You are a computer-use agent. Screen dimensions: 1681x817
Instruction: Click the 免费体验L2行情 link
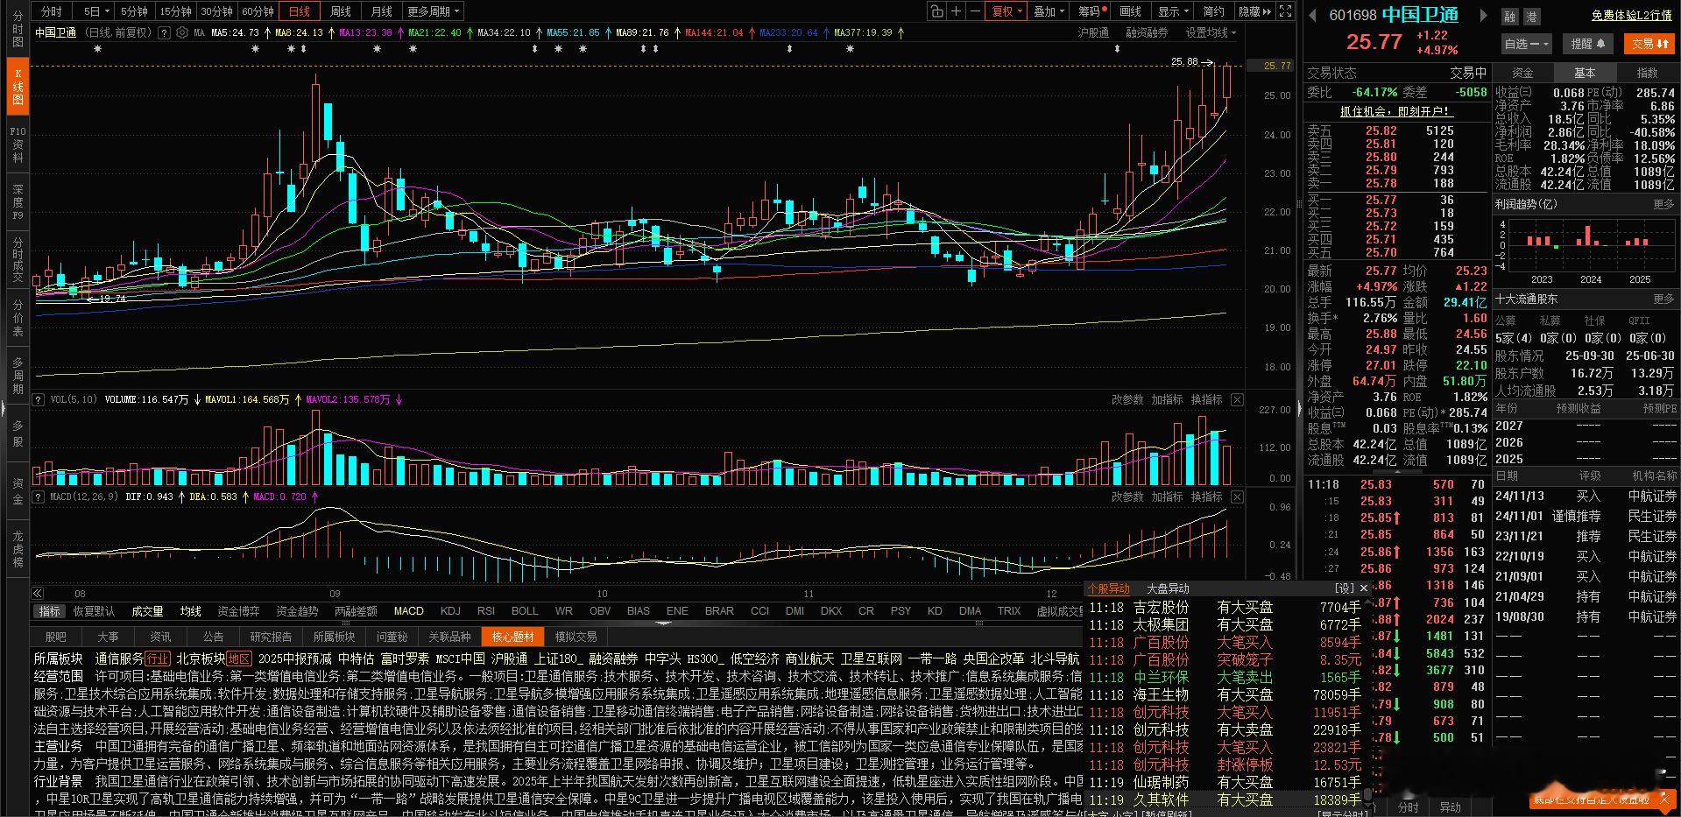(1632, 15)
